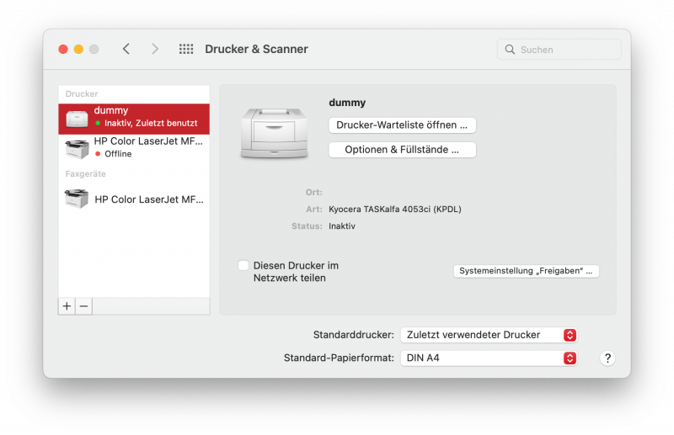Open help with the question mark button
674x435 pixels.
607,358
